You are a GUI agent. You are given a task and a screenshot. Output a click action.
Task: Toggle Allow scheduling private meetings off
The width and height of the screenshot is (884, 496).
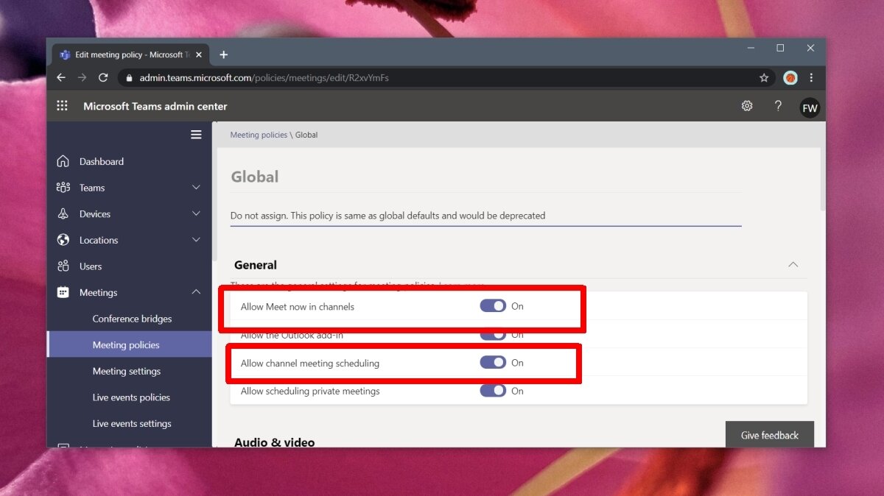tap(493, 391)
